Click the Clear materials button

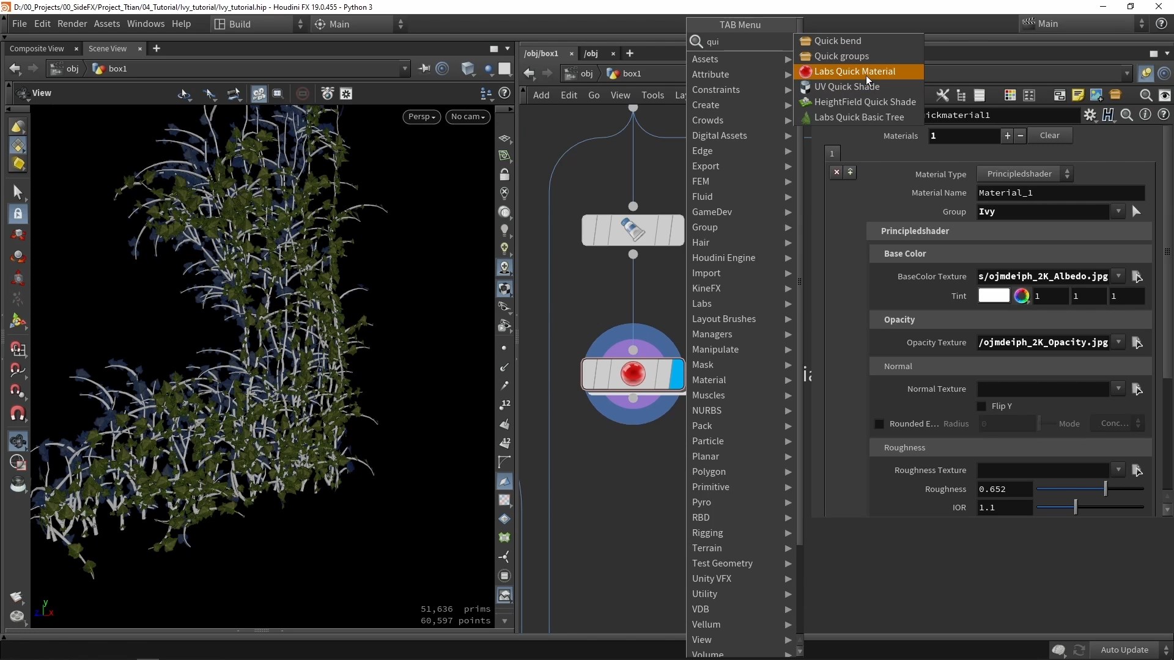click(1050, 136)
